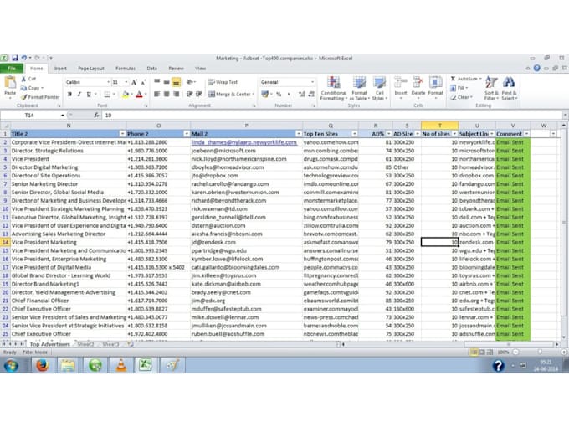
Task: Switch to the Sheet2 worksheet tab
Action: pyautogui.click(x=85, y=344)
